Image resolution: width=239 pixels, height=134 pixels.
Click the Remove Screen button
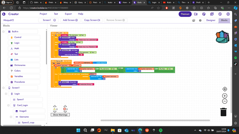point(115,20)
